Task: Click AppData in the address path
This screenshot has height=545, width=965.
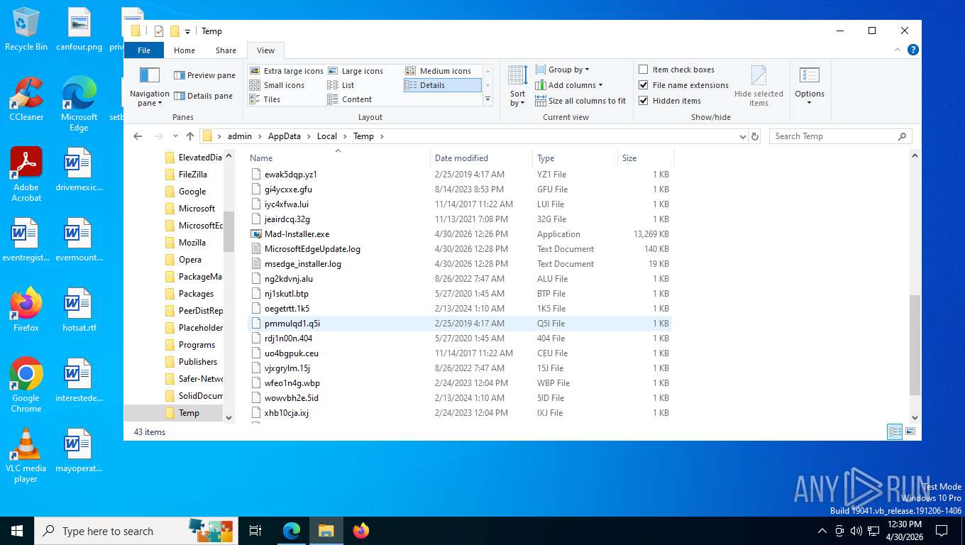Action: [x=285, y=136]
